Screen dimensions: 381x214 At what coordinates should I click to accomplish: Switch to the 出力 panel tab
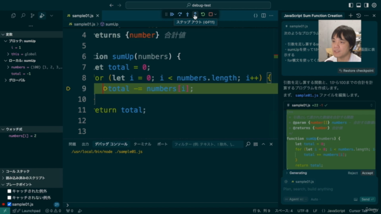tap(85, 144)
